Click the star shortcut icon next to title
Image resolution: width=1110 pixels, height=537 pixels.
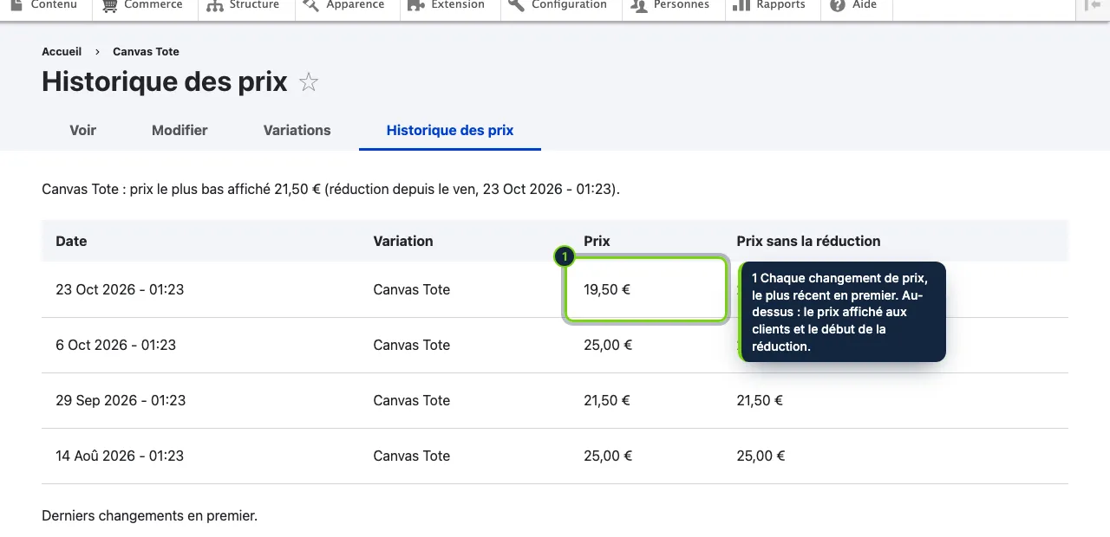pos(309,82)
